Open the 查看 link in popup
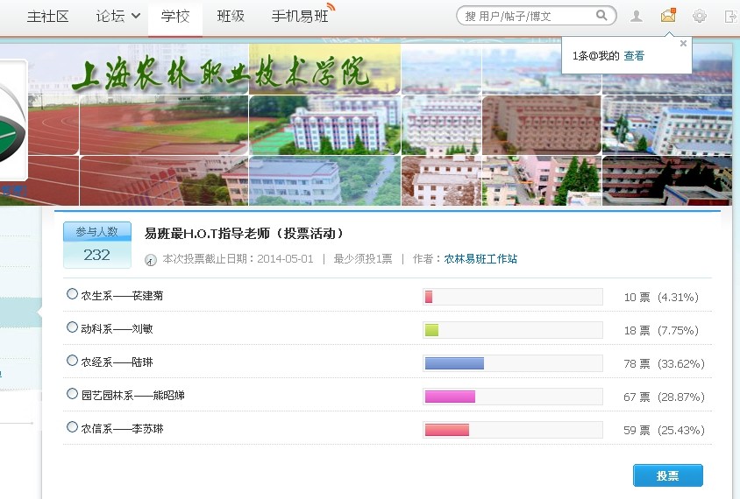The height and width of the screenshot is (499, 740). coord(634,56)
